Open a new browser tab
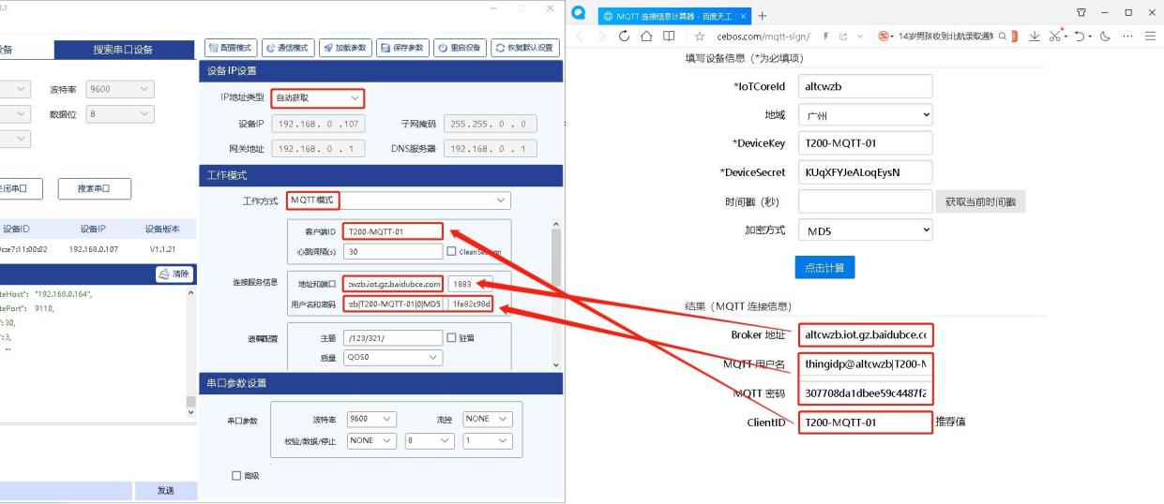1164x504 pixels. [762, 16]
